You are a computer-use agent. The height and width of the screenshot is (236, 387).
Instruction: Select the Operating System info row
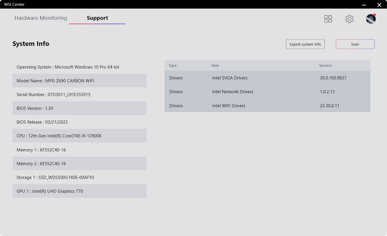[x=80, y=67]
